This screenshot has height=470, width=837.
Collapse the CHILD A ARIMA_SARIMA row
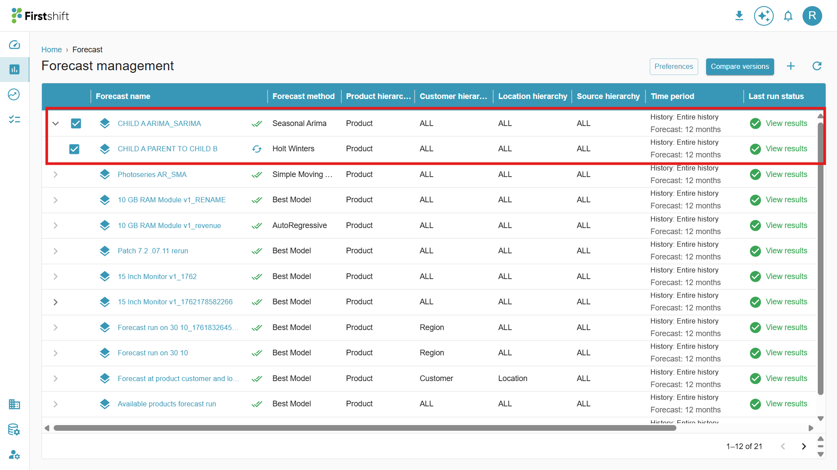pyautogui.click(x=55, y=123)
